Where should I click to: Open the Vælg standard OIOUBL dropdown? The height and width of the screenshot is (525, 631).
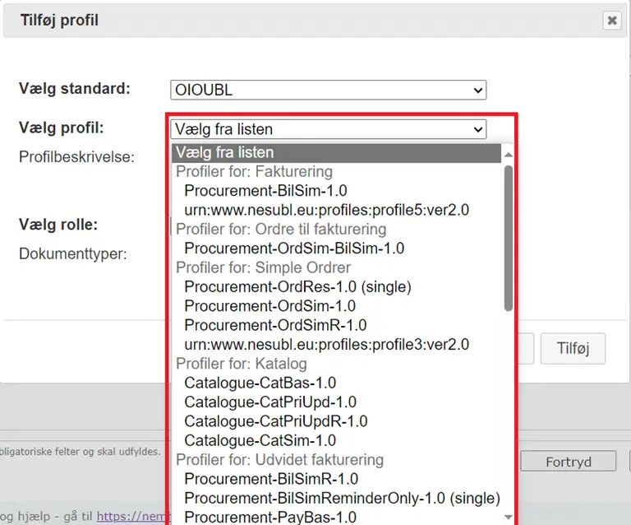coord(328,90)
